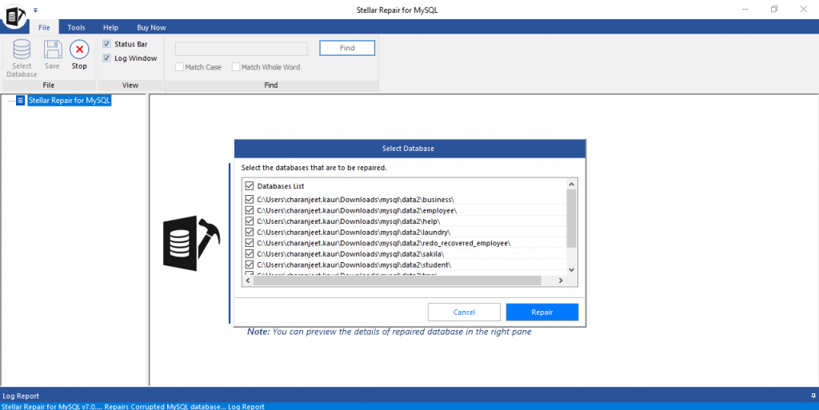Minimize the Stellar Repair window

pyautogui.click(x=745, y=10)
